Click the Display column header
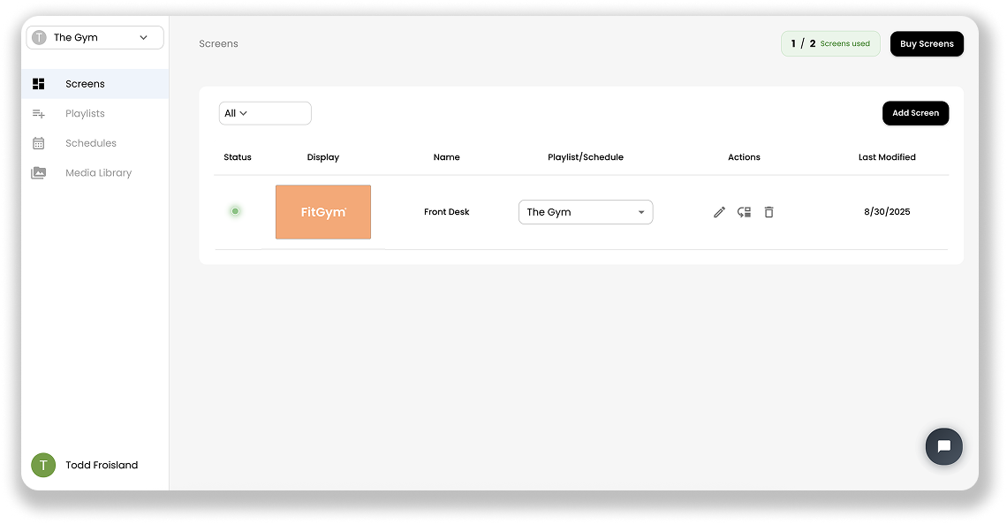The width and height of the screenshot is (1007, 524). pos(323,157)
